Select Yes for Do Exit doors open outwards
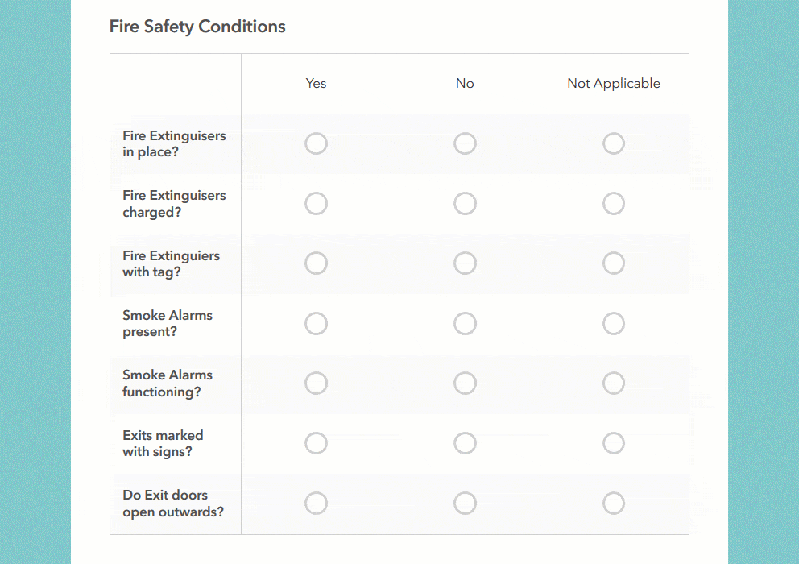 point(316,503)
